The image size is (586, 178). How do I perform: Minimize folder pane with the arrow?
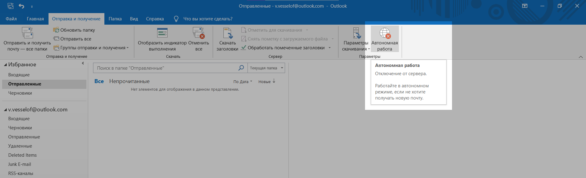pyautogui.click(x=83, y=63)
